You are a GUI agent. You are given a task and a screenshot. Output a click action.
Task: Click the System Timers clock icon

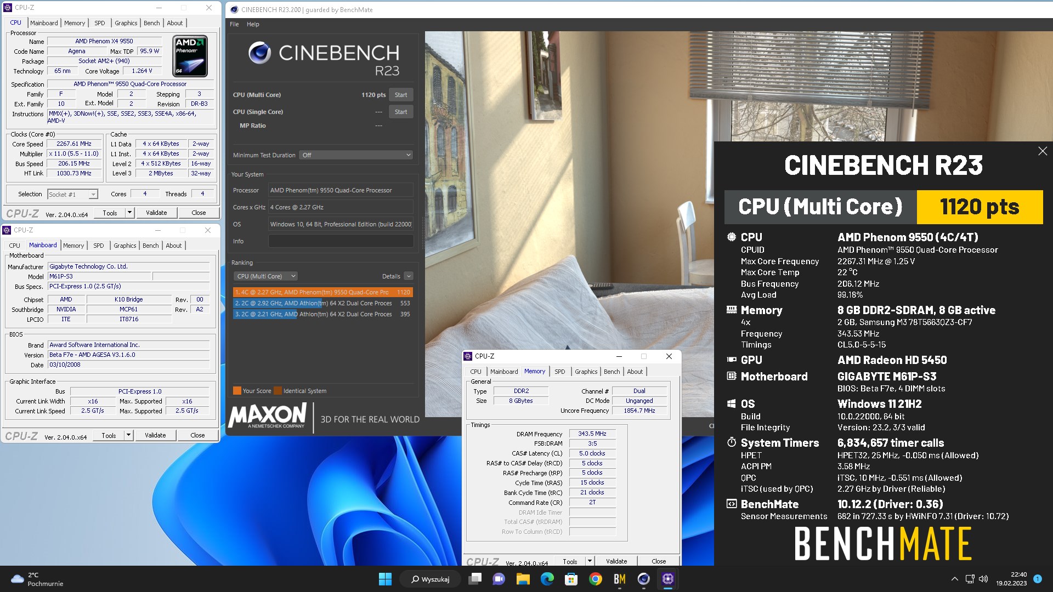[x=732, y=442]
